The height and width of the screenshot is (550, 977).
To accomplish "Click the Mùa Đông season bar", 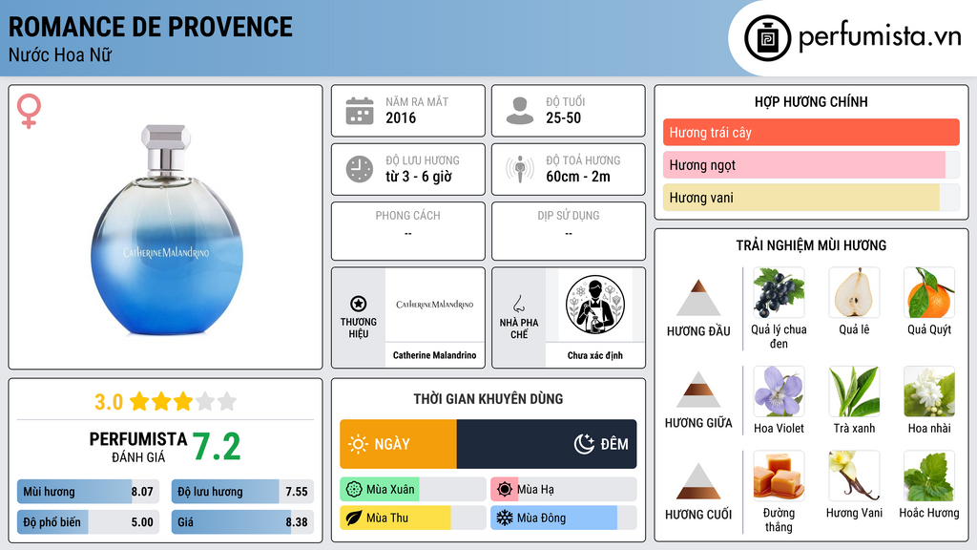I will click(563, 518).
